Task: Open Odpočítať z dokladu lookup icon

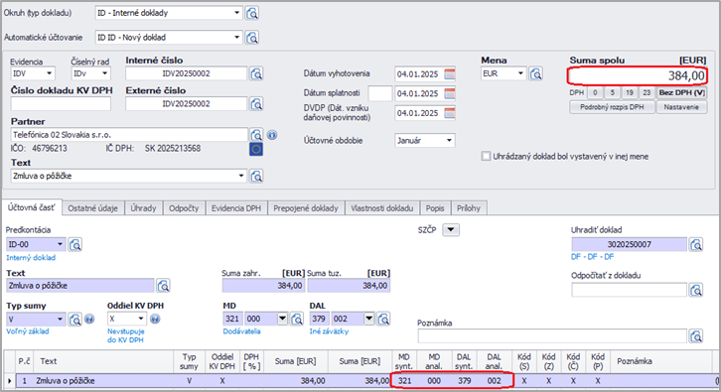Action: point(696,290)
